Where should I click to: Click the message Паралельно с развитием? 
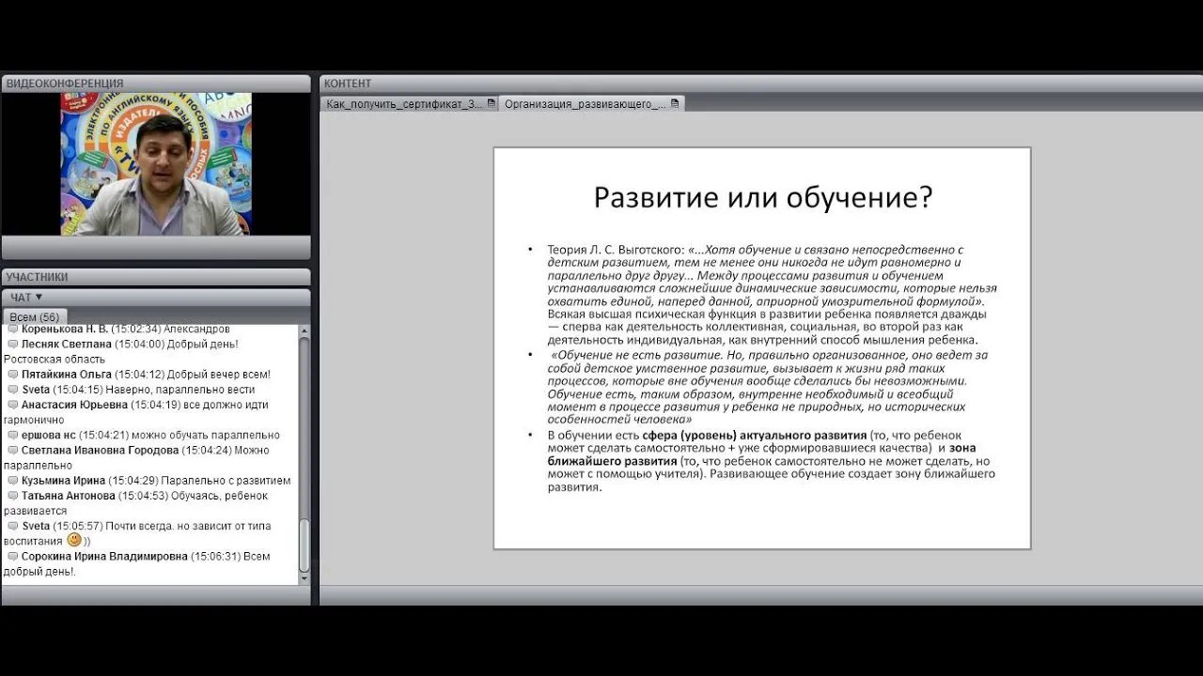[226, 480]
